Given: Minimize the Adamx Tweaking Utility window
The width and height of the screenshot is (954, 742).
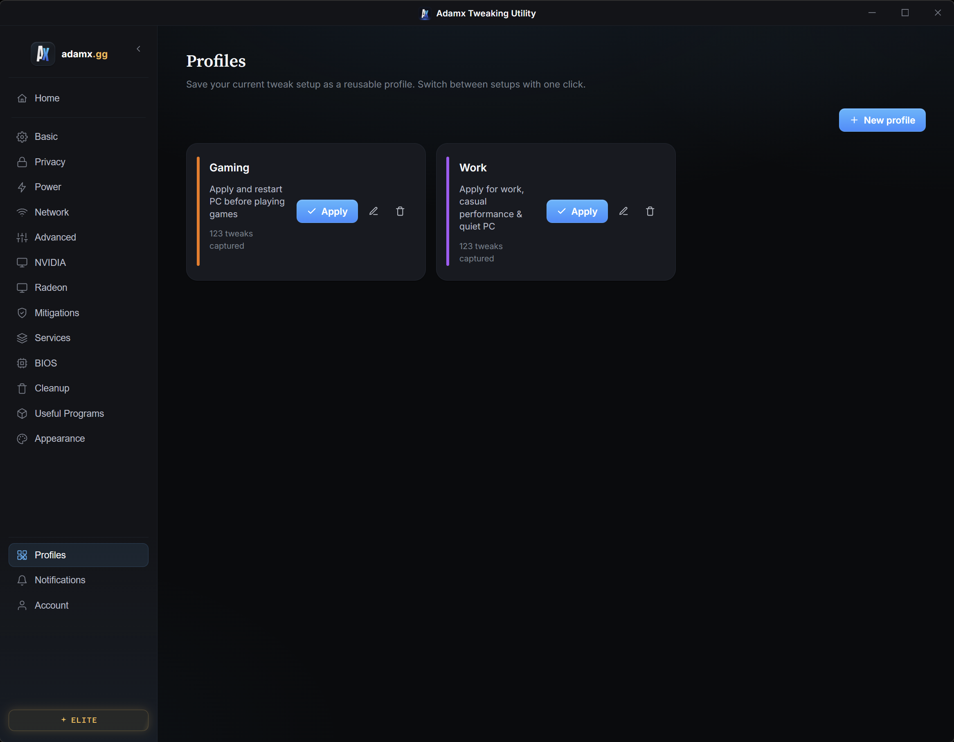Looking at the screenshot, I should pyautogui.click(x=872, y=13).
